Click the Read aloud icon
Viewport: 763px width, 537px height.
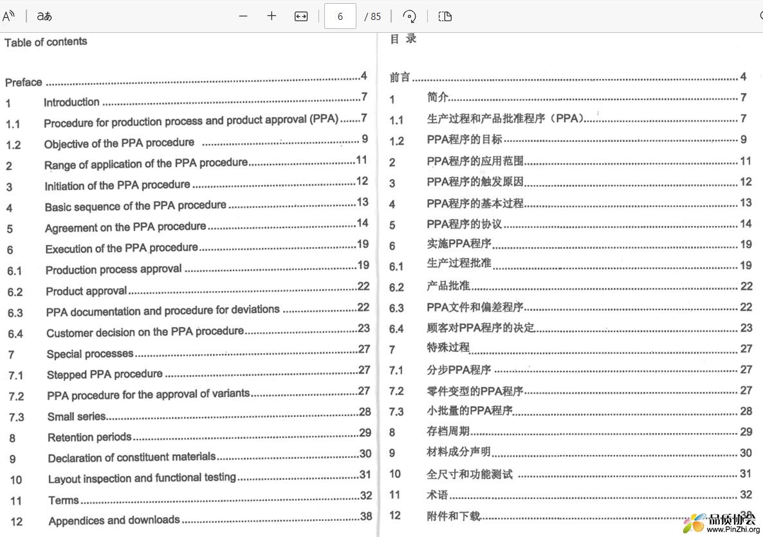pyautogui.click(x=8, y=16)
